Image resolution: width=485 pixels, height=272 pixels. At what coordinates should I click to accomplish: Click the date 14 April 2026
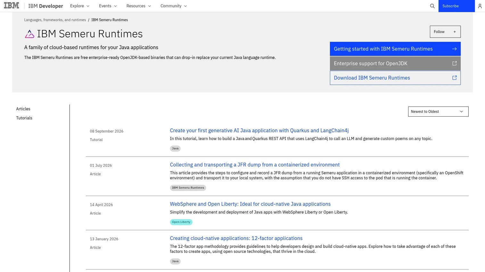tap(101, 205)
